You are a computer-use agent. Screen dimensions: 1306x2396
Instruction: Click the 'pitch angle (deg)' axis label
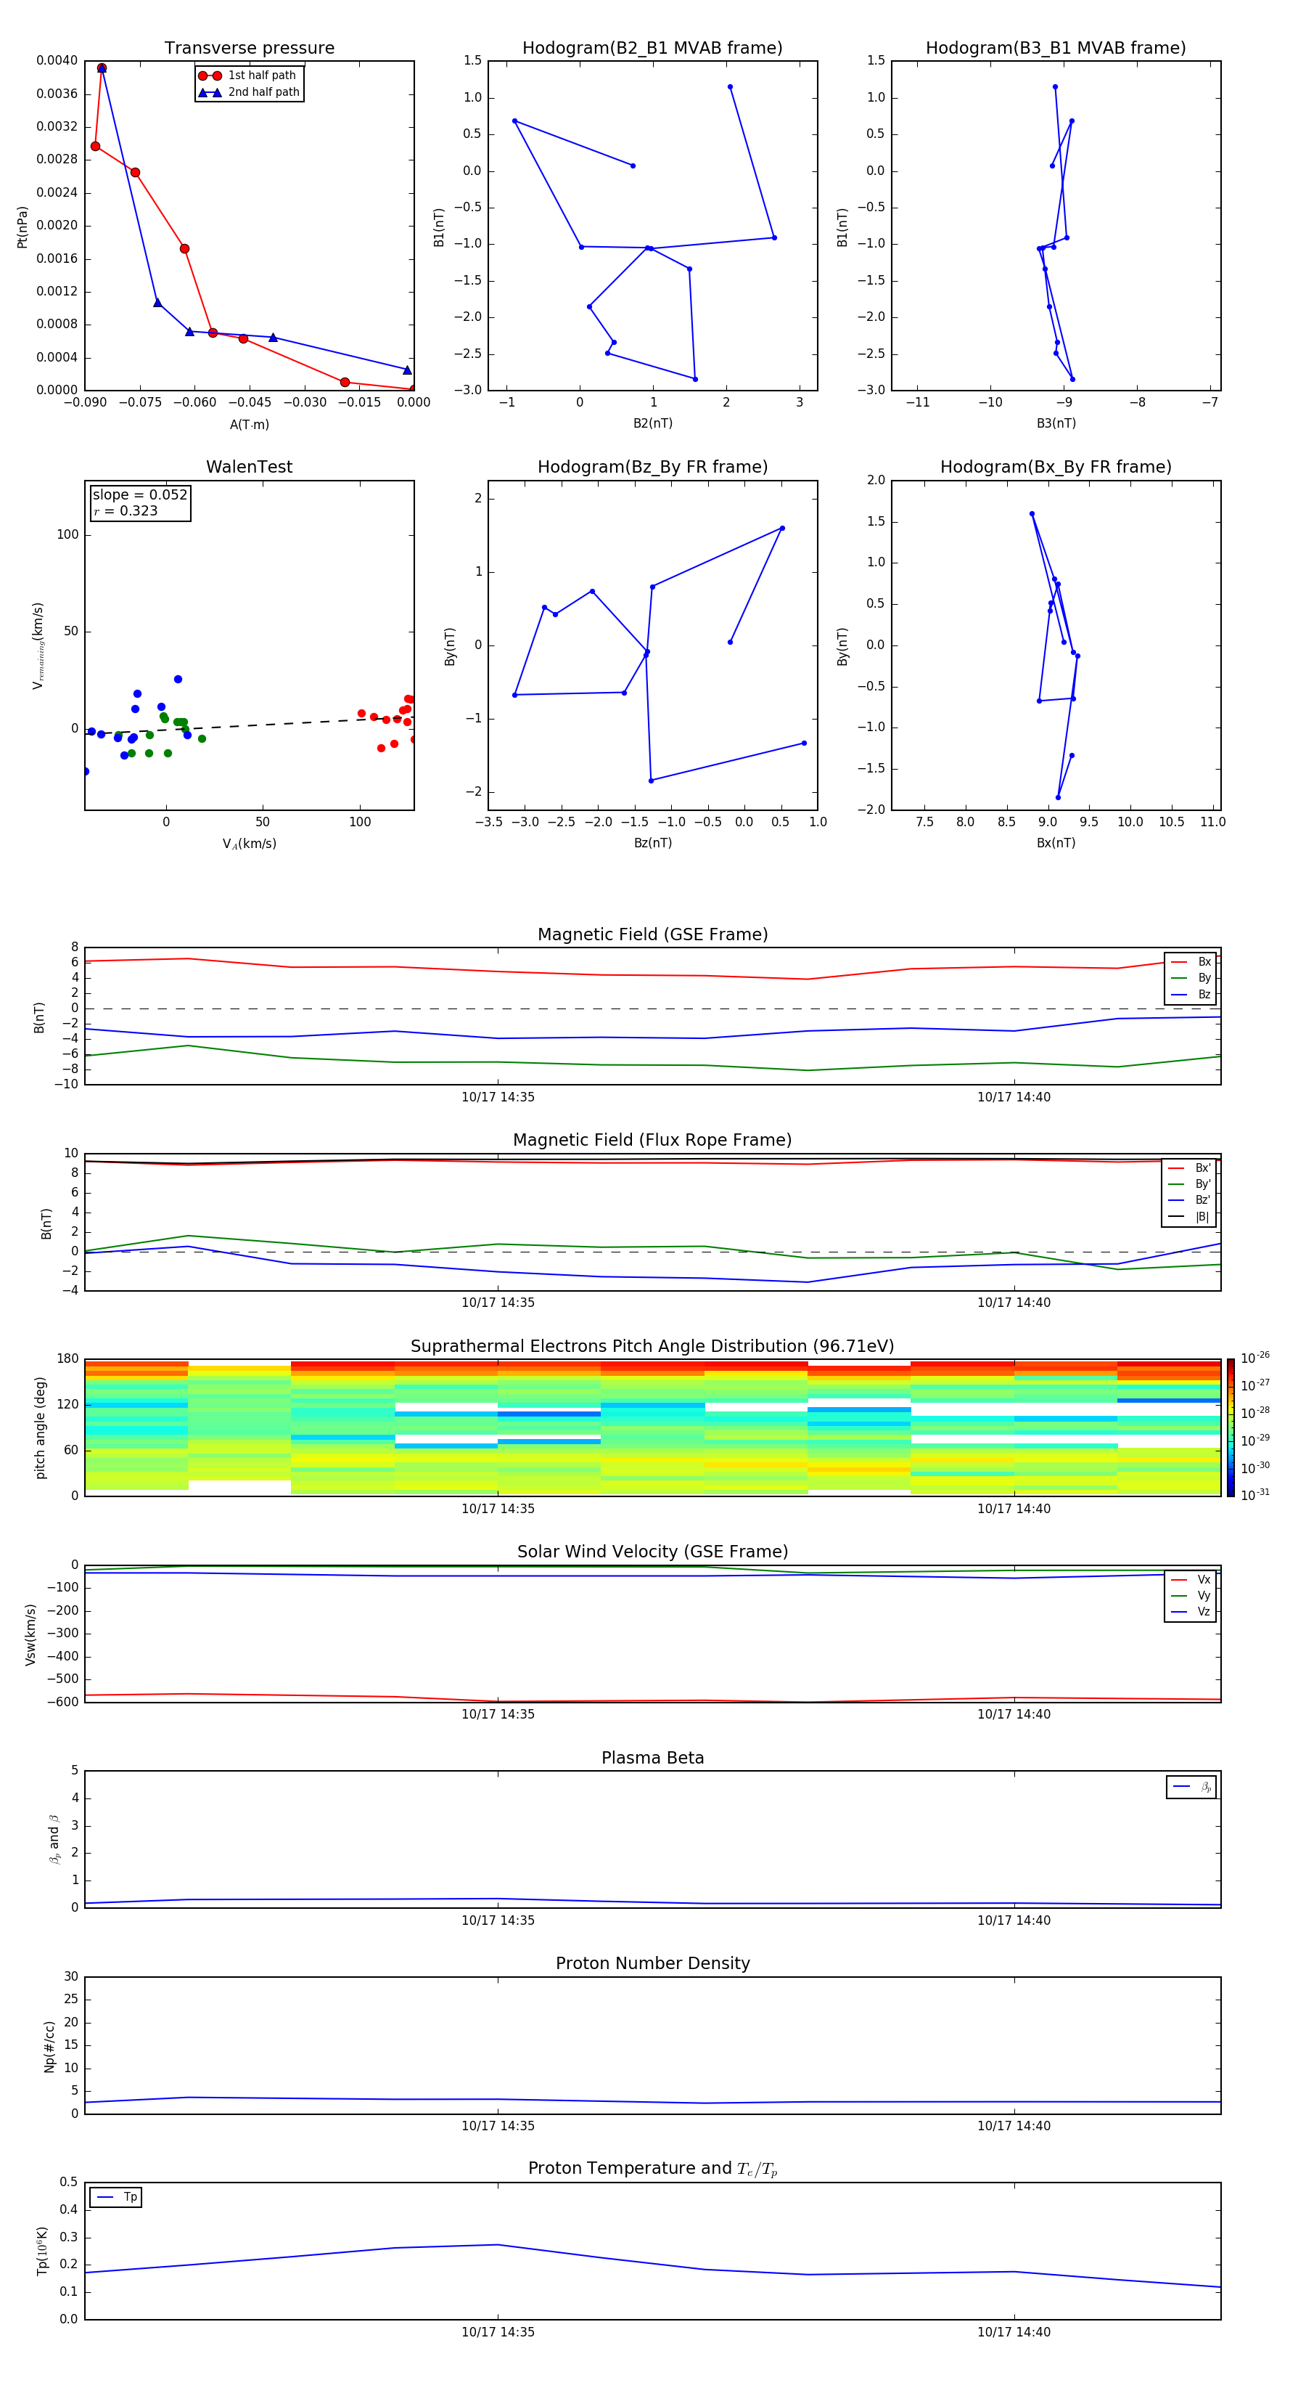[x=40, y=1427]
